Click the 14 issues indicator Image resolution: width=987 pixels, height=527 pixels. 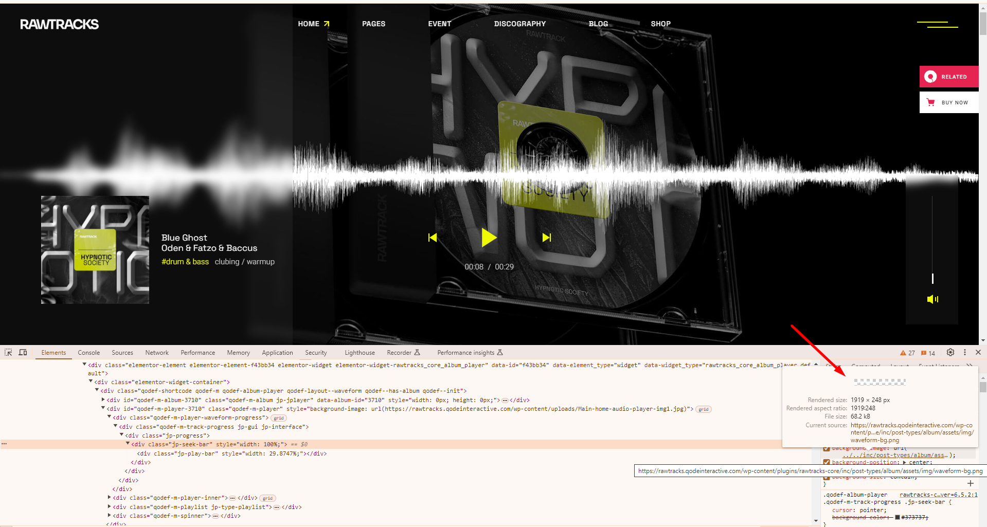(x=928, y=353)
